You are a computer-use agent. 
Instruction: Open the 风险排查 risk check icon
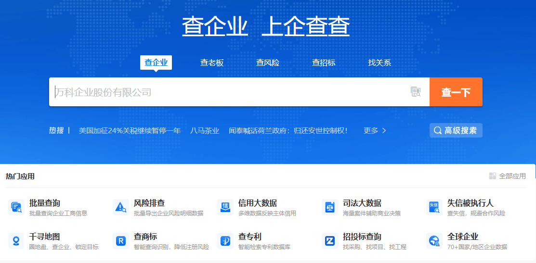pyautogui.click(x=120, y=207)
